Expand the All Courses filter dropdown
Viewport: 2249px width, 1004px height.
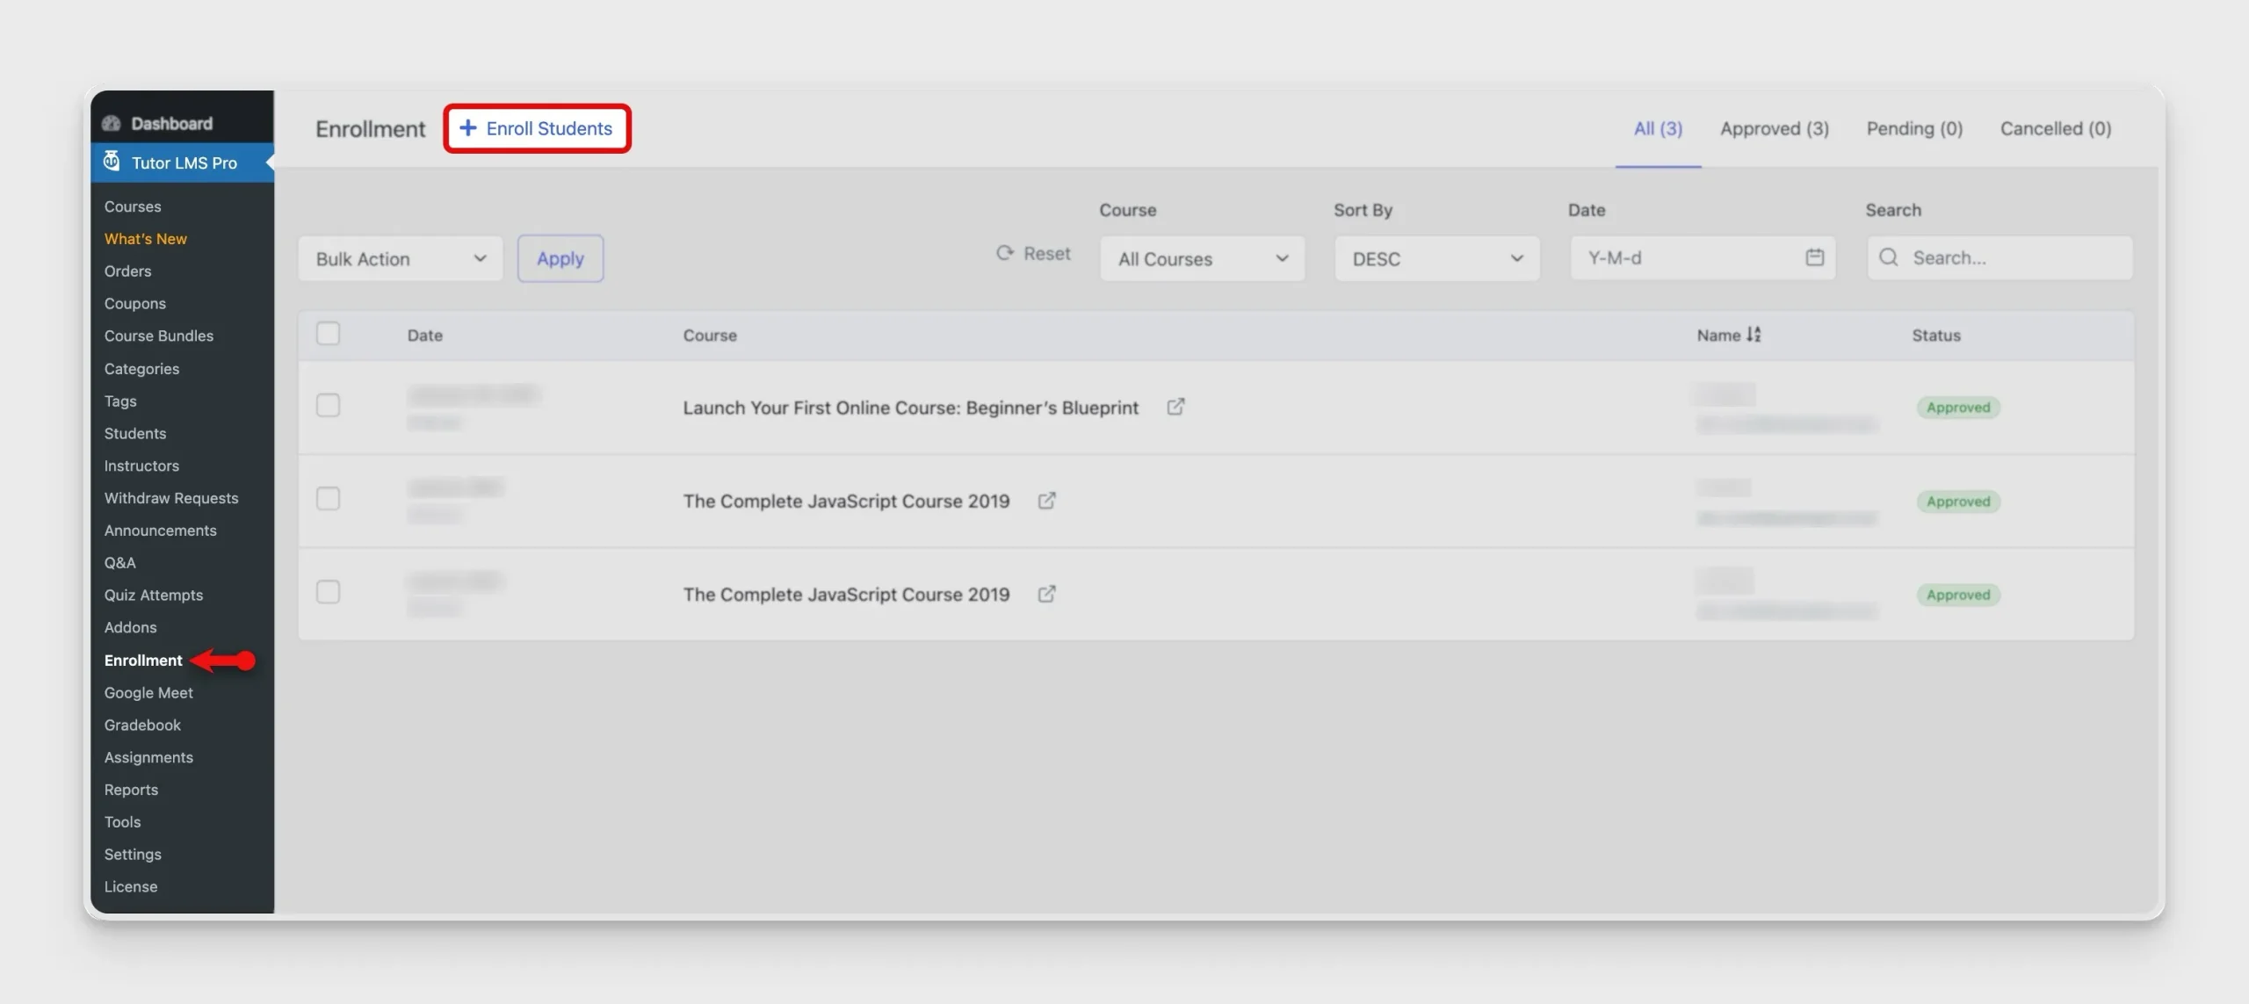1202,258
